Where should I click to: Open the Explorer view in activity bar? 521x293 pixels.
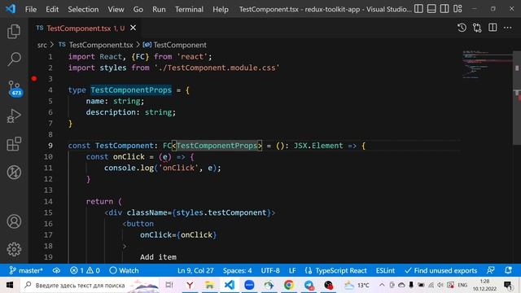(14, 31)
